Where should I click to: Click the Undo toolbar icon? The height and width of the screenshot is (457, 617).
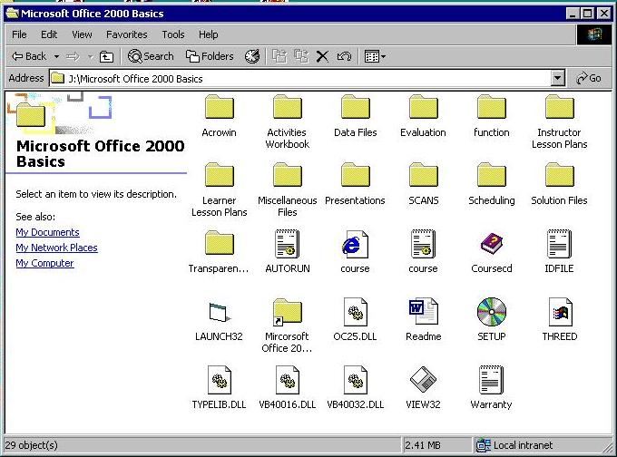[x=344, y=56]
